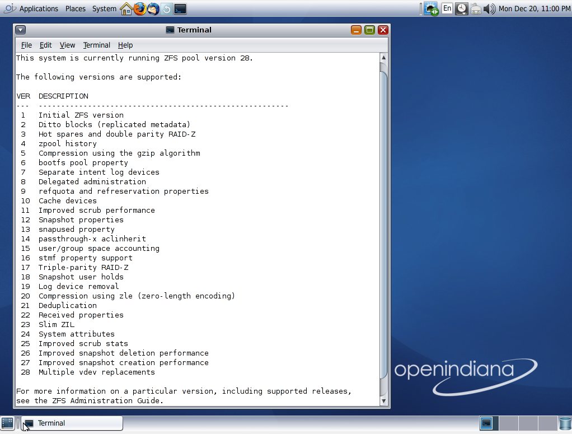
Task: Click the 'VER' column header text
Action: (24, 96)
